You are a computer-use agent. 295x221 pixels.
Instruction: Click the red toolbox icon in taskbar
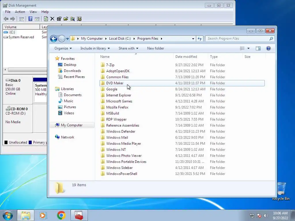point(79,215)
